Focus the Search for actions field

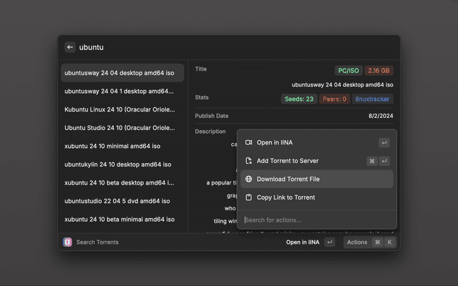pos(315,220)
